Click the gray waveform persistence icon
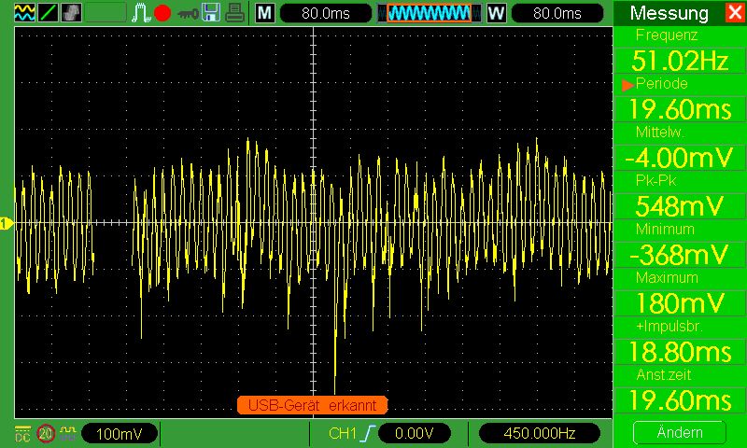747x448 pixels. click(x=72, y=13)
